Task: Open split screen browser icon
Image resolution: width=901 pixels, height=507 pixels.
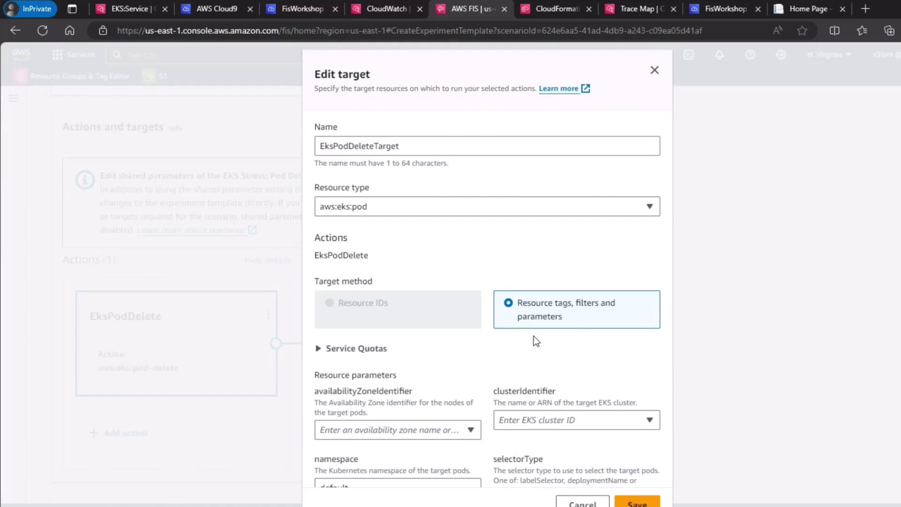Action: point(834,31)
